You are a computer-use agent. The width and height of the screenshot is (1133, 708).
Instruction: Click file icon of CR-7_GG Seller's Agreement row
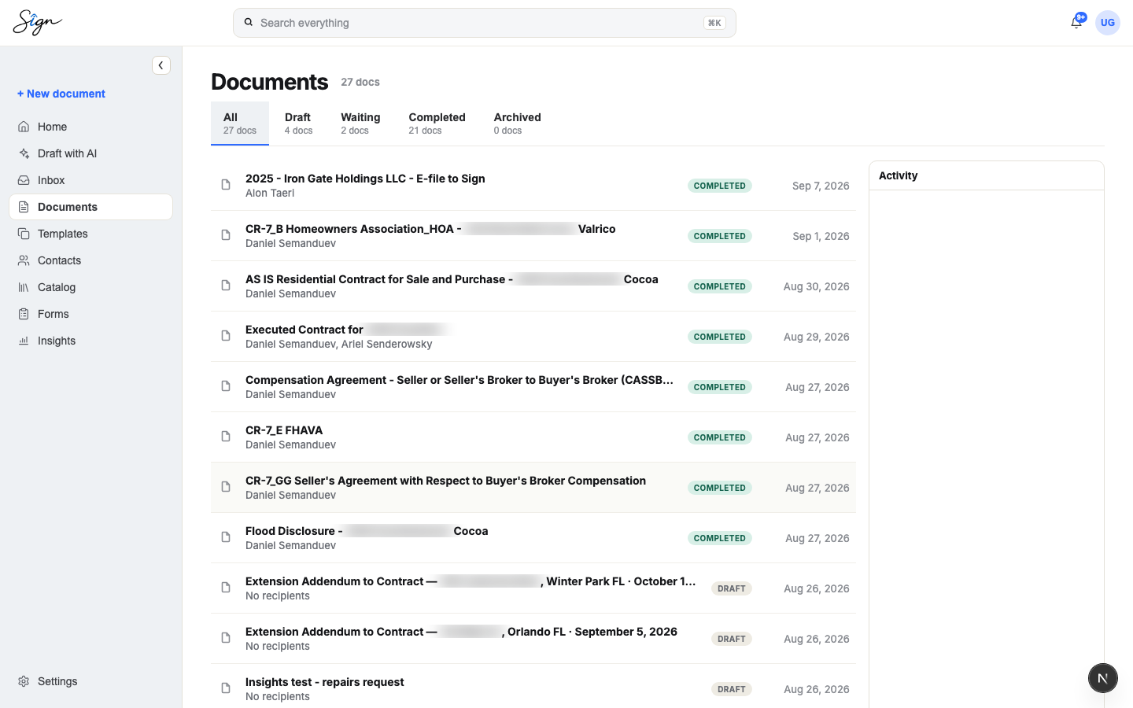(226, 487)
